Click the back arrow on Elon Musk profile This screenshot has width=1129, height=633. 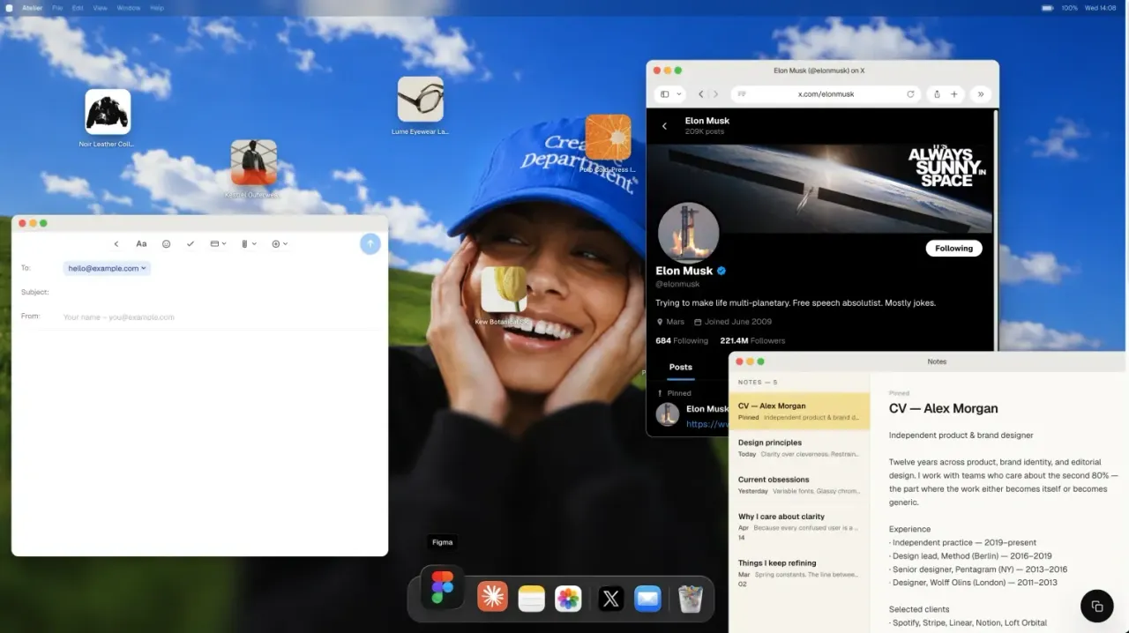665,126
